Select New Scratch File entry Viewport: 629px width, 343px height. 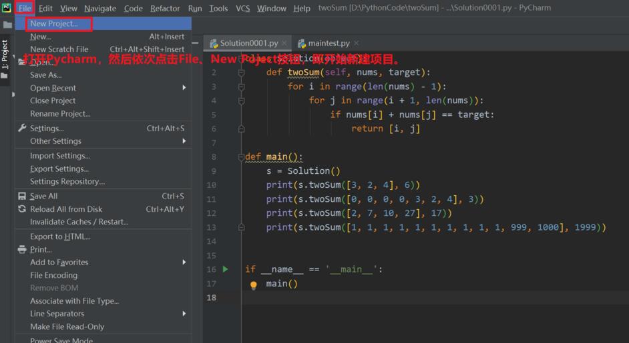(103, 49)
